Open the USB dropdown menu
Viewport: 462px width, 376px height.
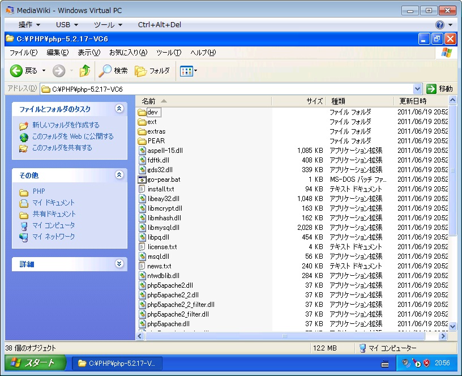pyautogui.click(x=67, y=25)
